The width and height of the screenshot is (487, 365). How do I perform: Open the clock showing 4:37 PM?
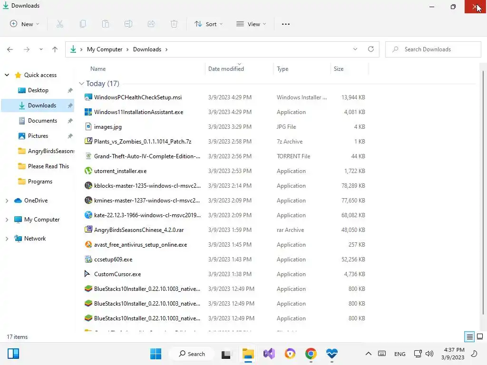pos(453,354)
